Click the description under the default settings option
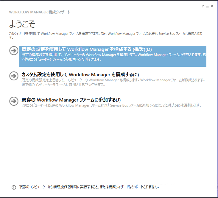The height and width of the screenshot is (198, 218). (114, 57)
